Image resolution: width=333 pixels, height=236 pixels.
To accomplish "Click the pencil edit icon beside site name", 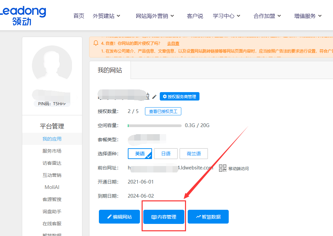I will [154, 97].
